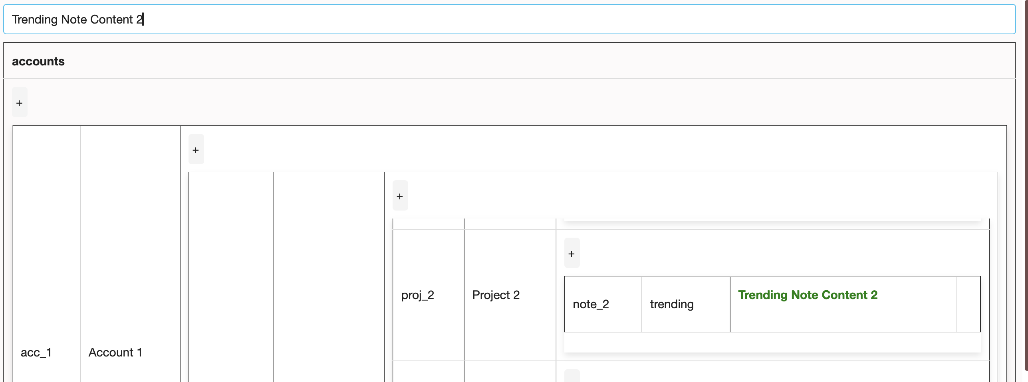Click the proj_2 identifier cell
Screen dimensions: 1028x382
417,295
